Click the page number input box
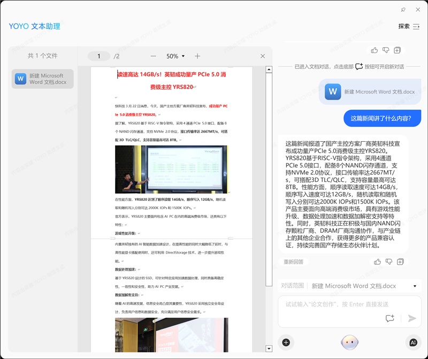 (99, 56)
